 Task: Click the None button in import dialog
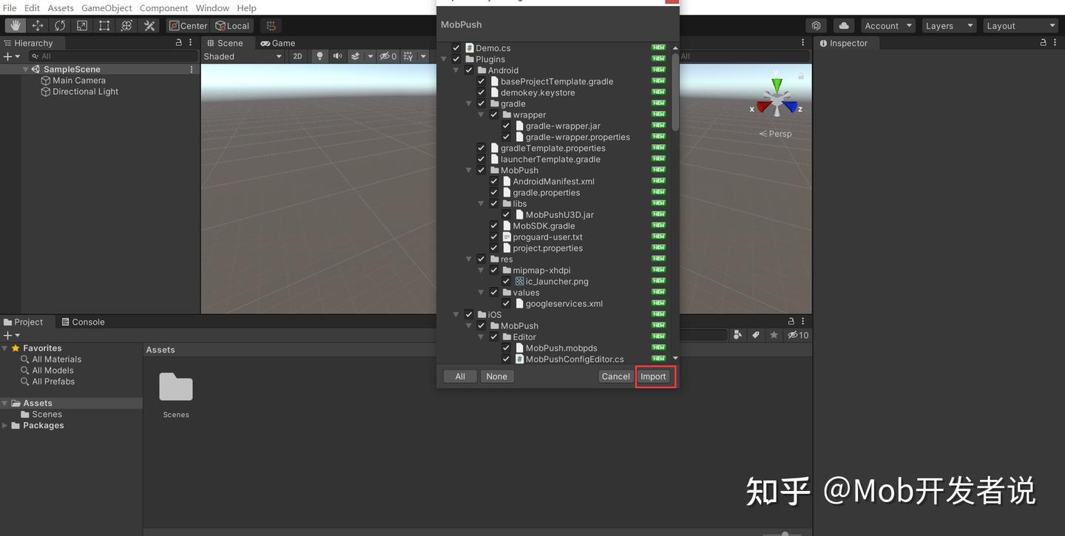(497, 376)
